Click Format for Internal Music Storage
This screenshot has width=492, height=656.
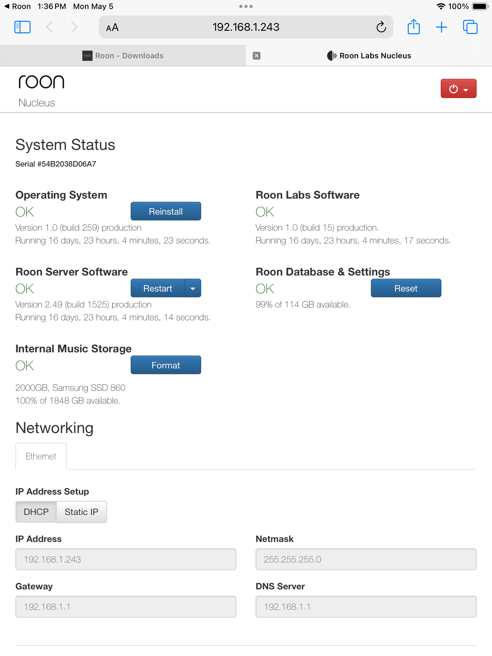[166, 365]
